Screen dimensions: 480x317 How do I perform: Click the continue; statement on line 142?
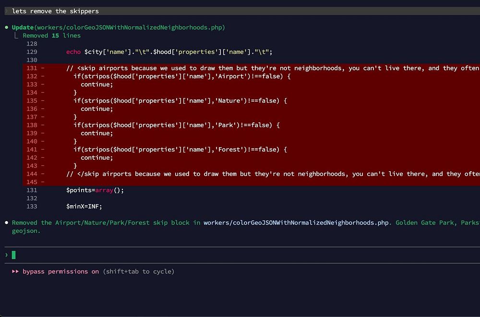(97, 158)
